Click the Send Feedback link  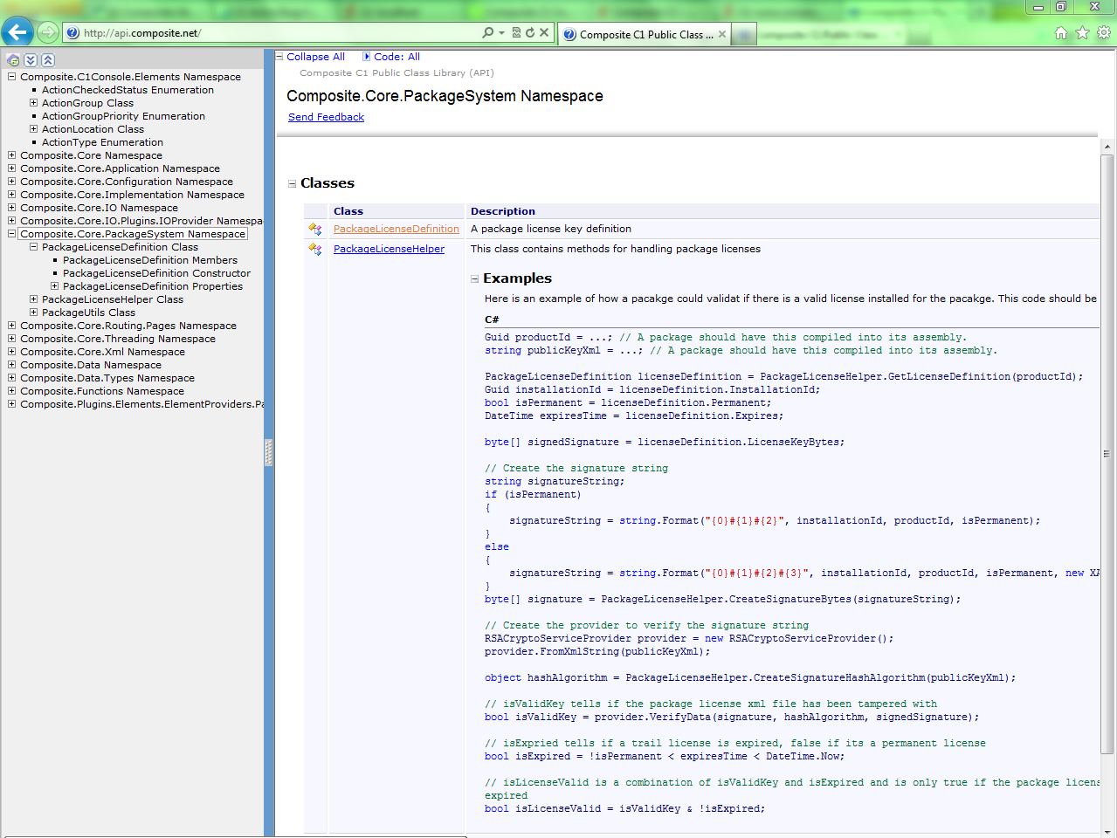[326, 117]
